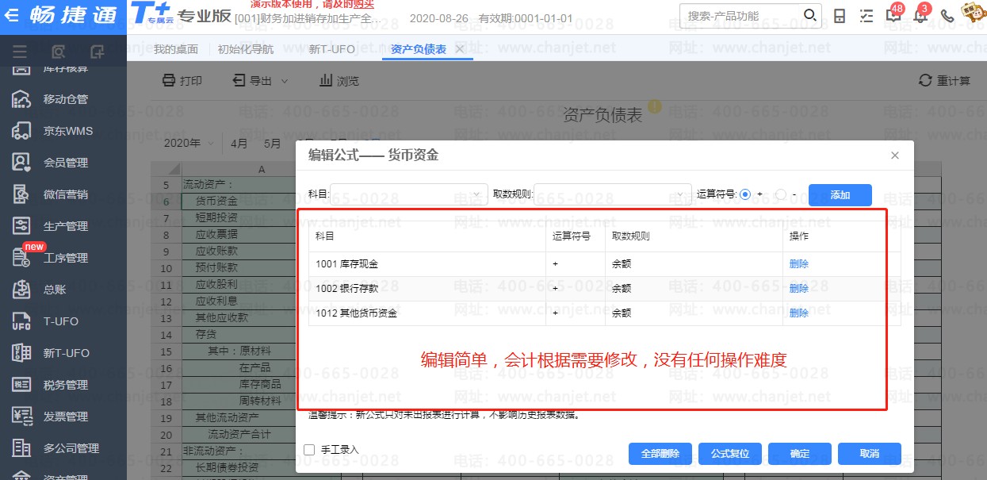Click the calculator icon in header
Viewport: 987px width, 480px height.
click(840, 16)
